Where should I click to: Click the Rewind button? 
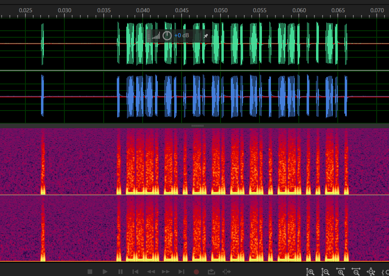pyautogui.click(x=151, y=271)
